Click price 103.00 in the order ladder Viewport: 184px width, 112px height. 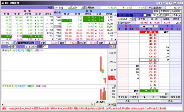tap(149, 66)
